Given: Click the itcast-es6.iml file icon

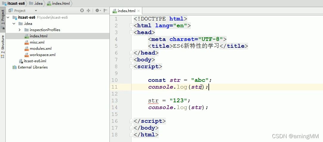Looking at the screenshot, I should coord(21,61).
